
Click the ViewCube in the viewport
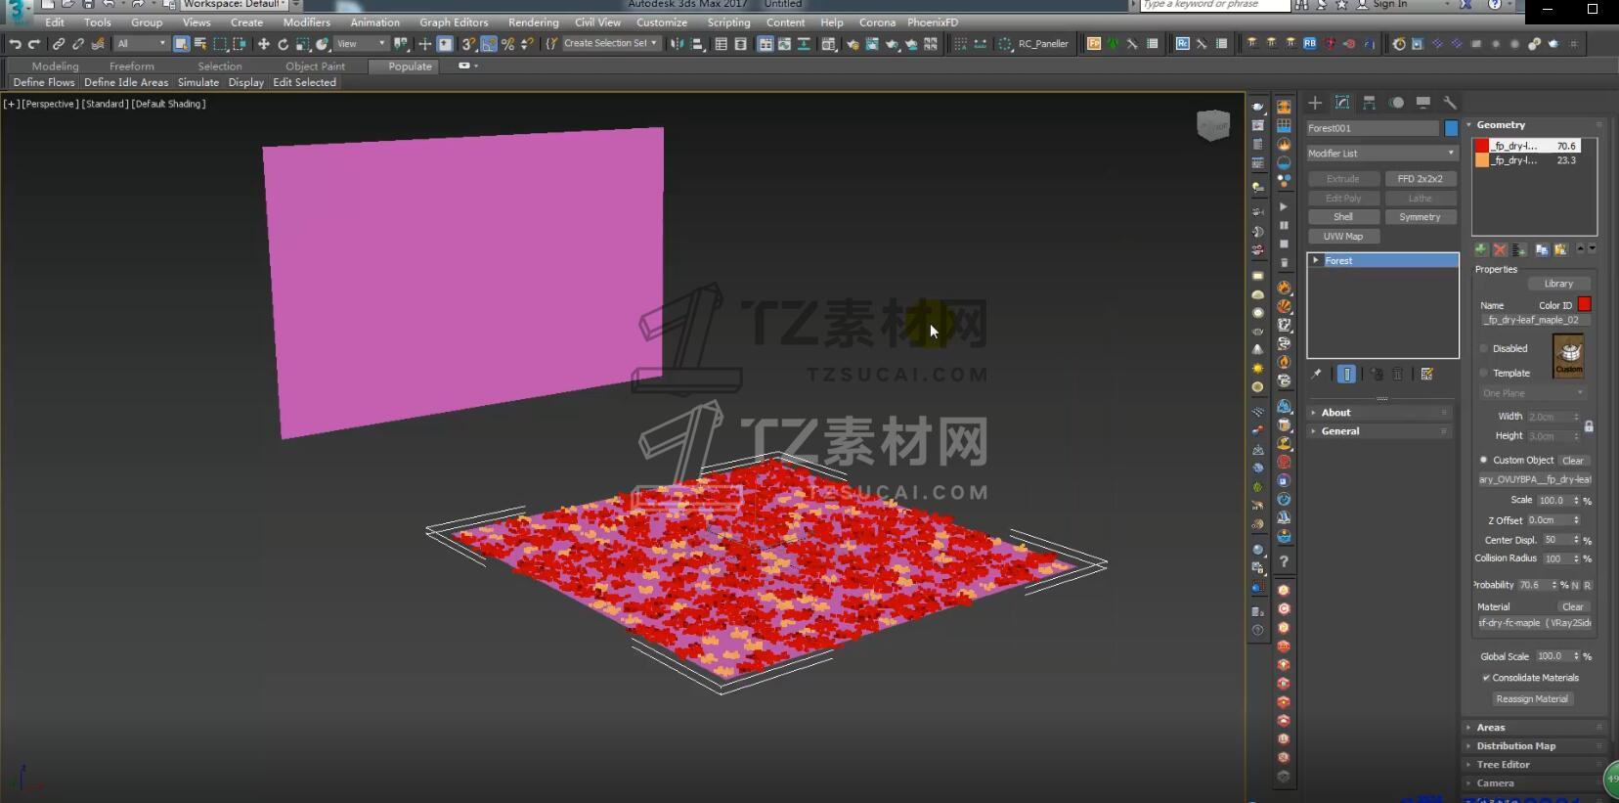(x=1213, y=125)
